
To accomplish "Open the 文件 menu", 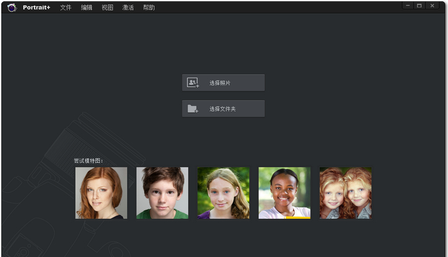I will (x=66, y=8).
